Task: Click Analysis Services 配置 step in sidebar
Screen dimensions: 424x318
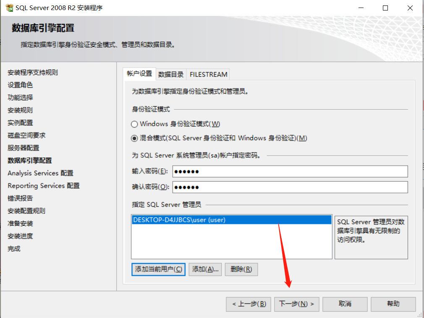Action: point(41,173)
